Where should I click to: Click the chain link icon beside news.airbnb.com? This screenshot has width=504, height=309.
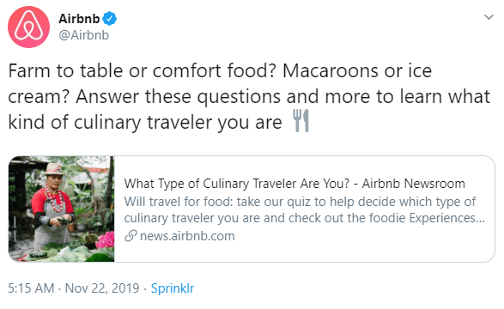pos(131,236)
